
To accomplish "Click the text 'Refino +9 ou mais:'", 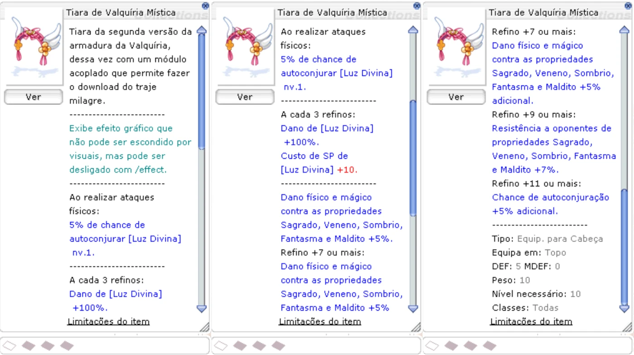I will 534,115.
